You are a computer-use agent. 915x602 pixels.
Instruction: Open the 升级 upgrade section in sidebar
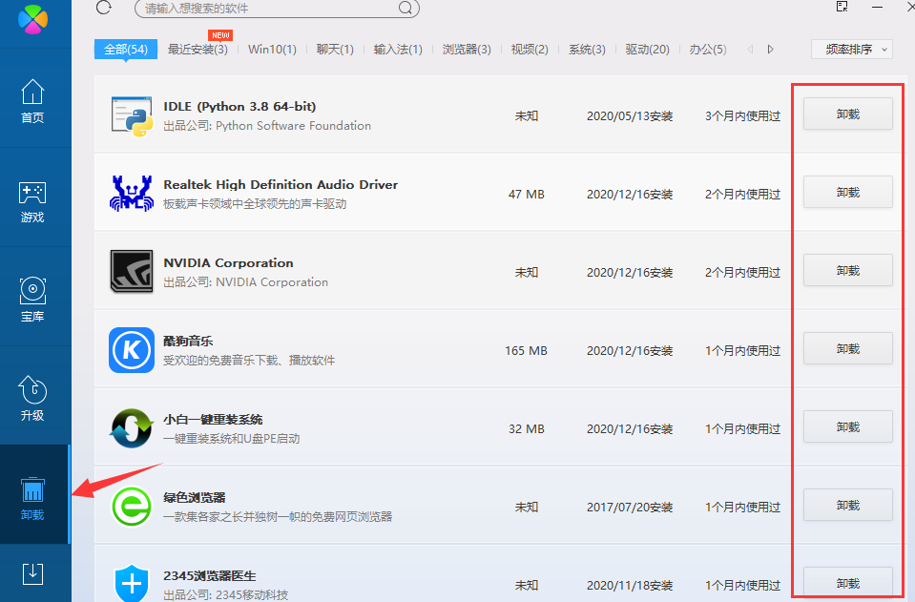point(32,399)
